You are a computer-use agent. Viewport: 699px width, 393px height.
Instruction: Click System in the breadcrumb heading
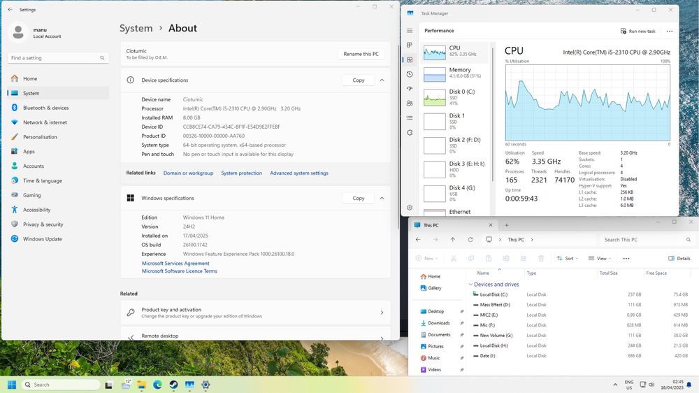(x=136, y=28)
